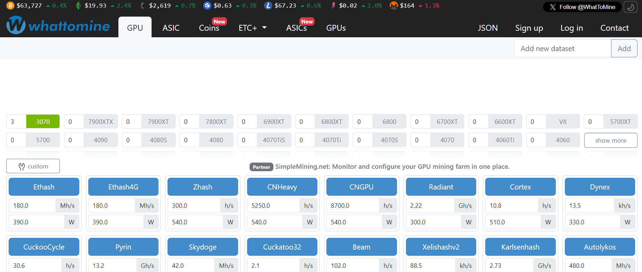Image resolution: width=642 pixels, height=272 pixels.
Task: Click the Follow @WhatToMine button
Action: [582, 7]
